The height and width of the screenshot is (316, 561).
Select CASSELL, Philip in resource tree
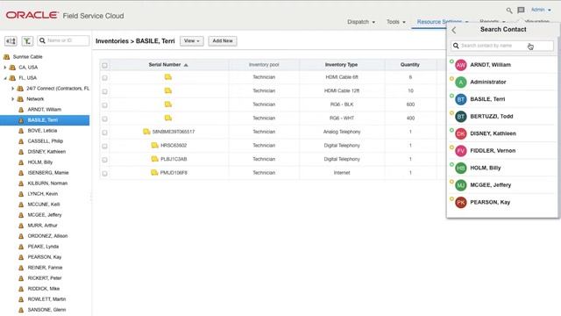45,141
